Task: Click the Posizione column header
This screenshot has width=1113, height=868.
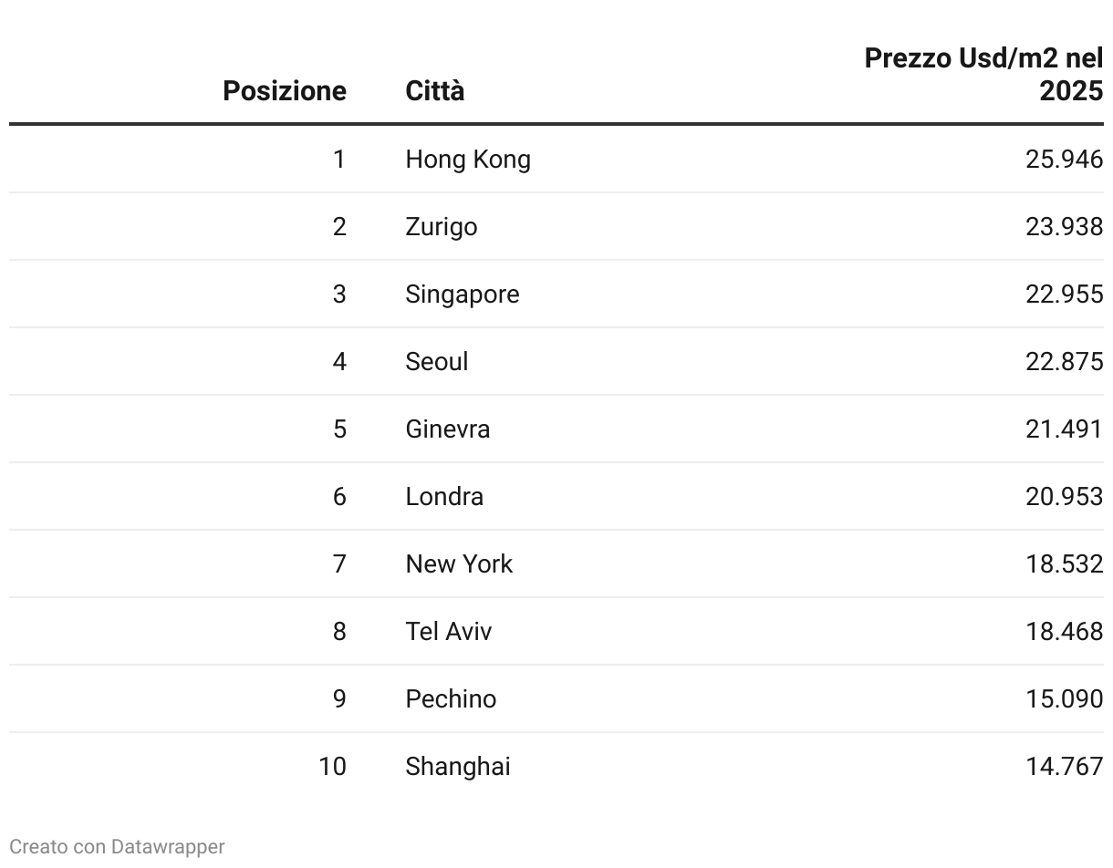Action: coord(285,91)
